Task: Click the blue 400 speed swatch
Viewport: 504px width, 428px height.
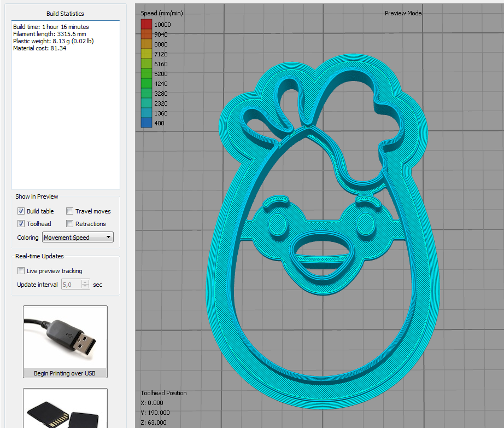Action: pyautogui.click(x=146, y=123)
